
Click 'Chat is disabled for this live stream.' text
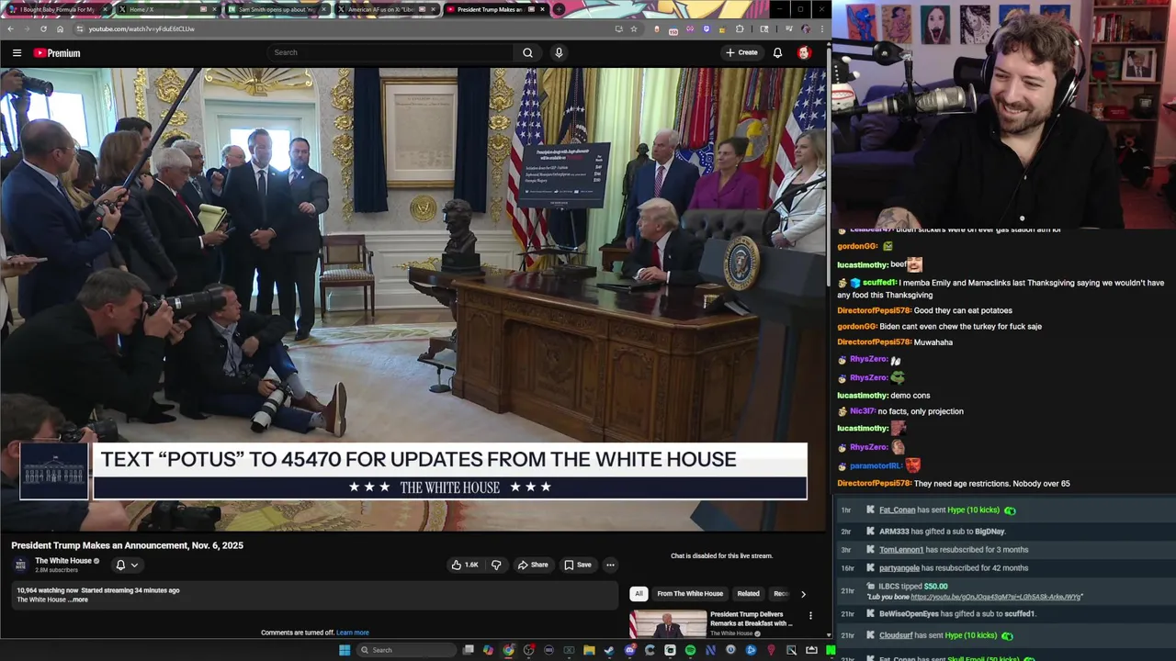point(721,555)
